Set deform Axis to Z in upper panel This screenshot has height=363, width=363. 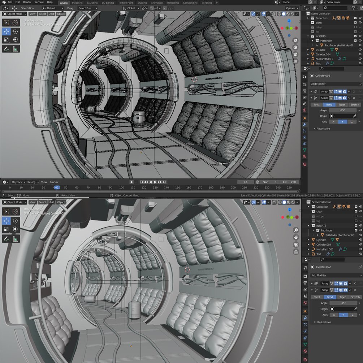[352, 122]
